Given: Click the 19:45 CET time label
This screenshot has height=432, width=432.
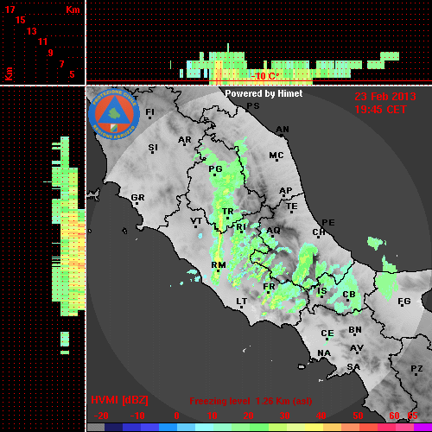Looking at the screenshot, I should (380, 110).
